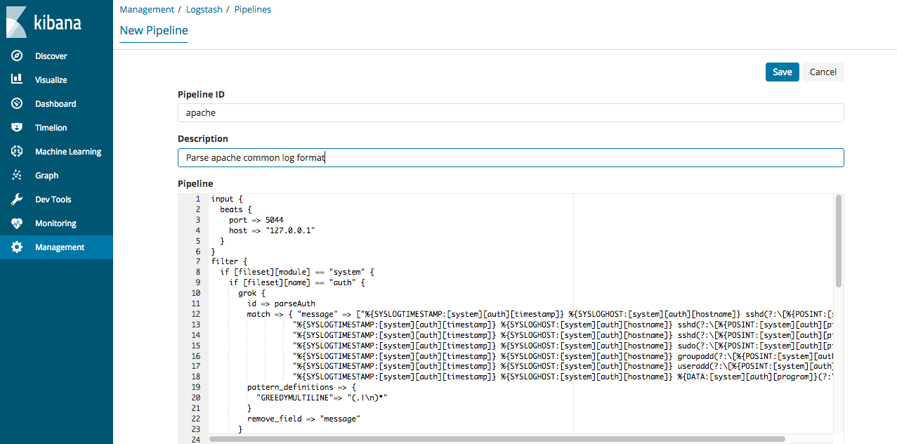This screenshot has height=444, width=897.
Task: Click the Dev Tools wrench icon
Action: pyautogui.click(x=18, y=200)
